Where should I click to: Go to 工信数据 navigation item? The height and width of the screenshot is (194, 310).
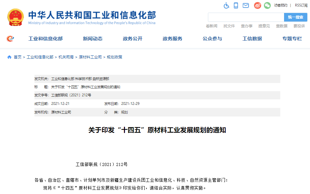point(252,39)
